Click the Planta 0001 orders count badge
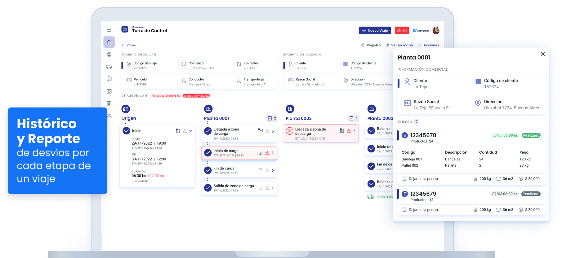 point(272,118)
